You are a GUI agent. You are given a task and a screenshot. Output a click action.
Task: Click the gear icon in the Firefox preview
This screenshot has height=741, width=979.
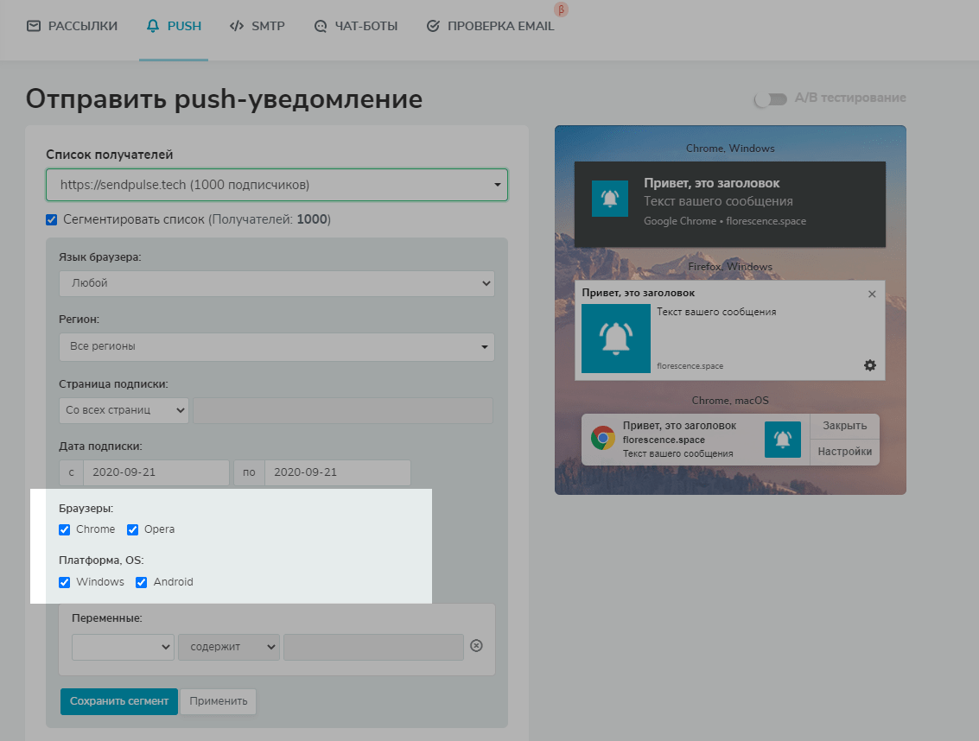tap(870, 365)
